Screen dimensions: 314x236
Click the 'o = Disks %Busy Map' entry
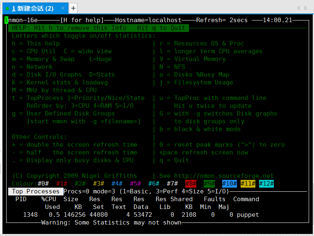tap(194, 75)
